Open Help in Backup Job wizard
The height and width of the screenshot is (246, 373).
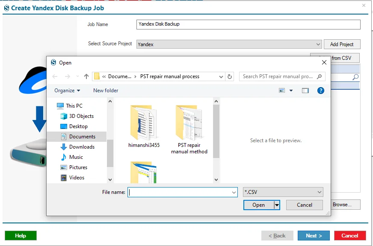tap(21, 236)
